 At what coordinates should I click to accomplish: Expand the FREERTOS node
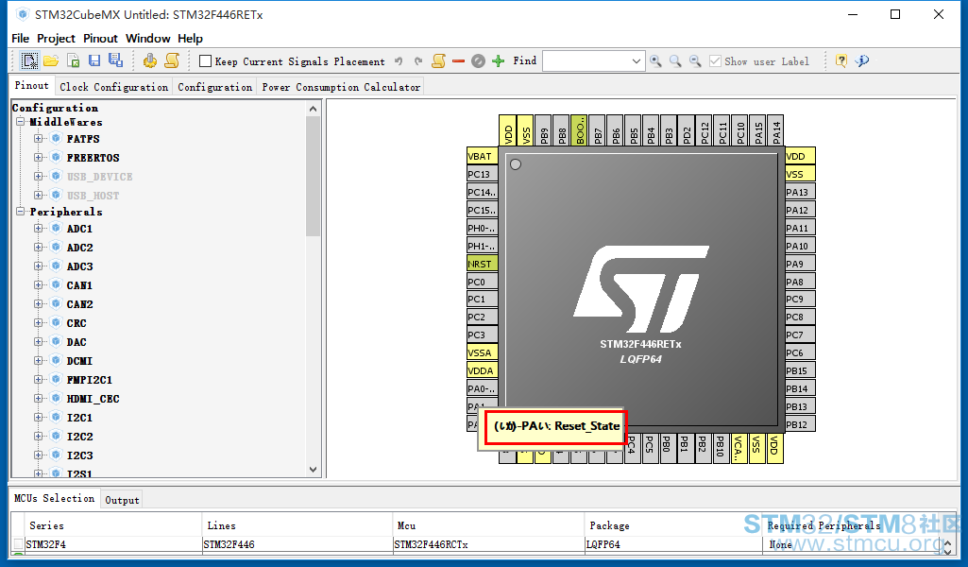tap(39, 158)
